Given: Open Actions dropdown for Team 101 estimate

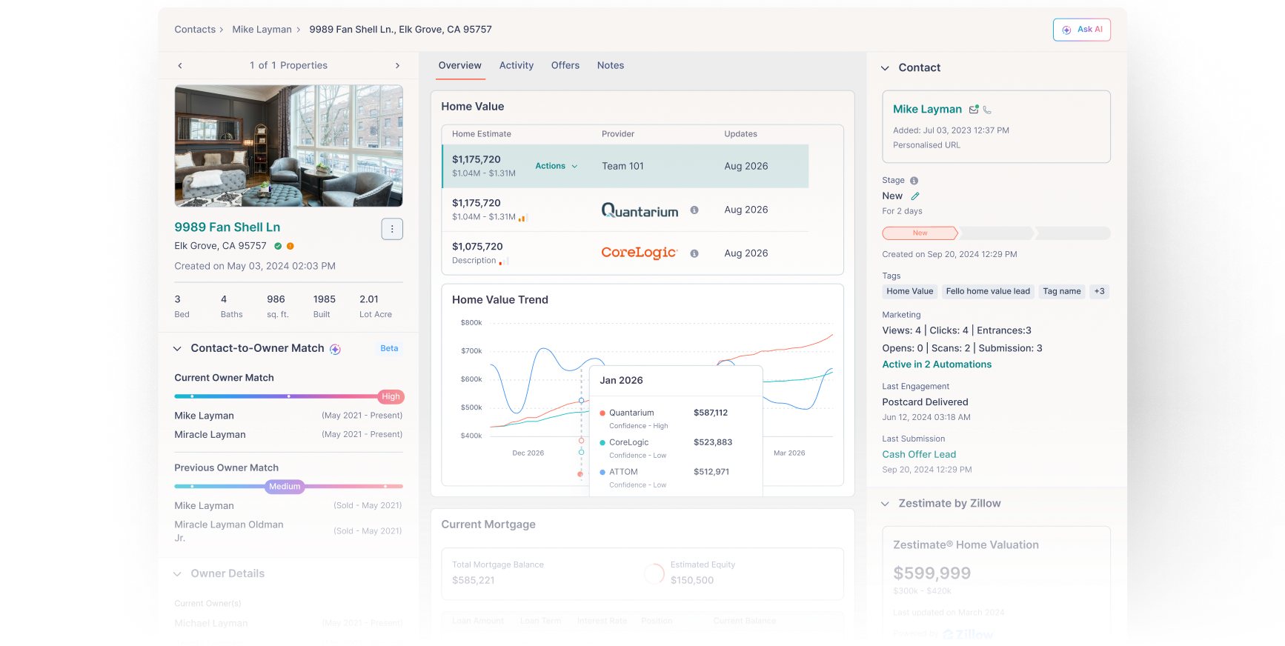Looking at the screenshot, I should coord(557,166).
